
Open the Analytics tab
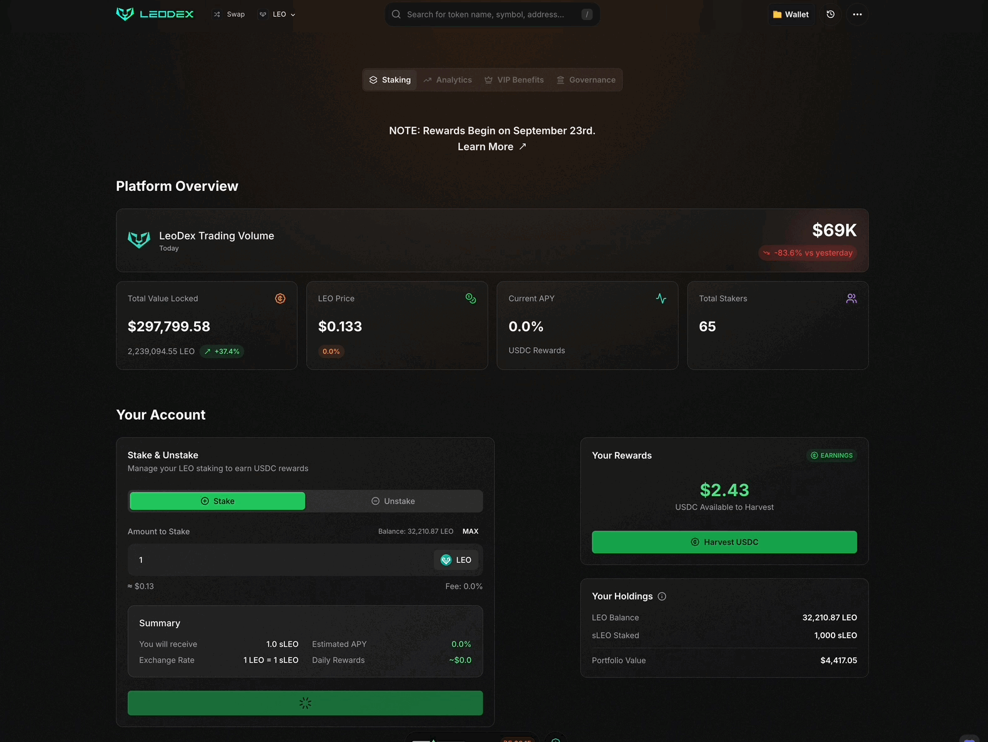click(x=448, y=80)
